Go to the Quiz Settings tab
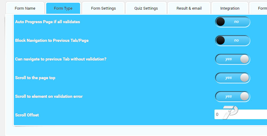This screenshot has width=267, height=136. (x=146, y=8)
